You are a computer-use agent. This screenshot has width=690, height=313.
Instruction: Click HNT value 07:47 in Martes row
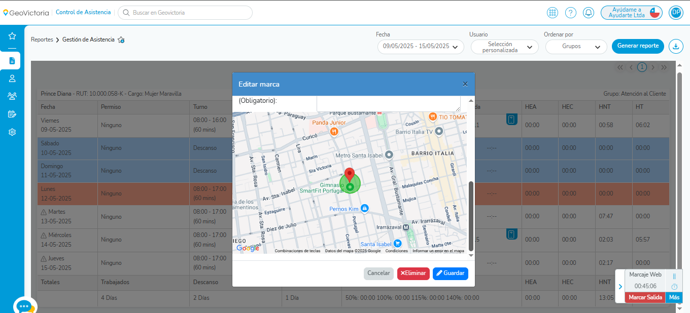(606, 216)
